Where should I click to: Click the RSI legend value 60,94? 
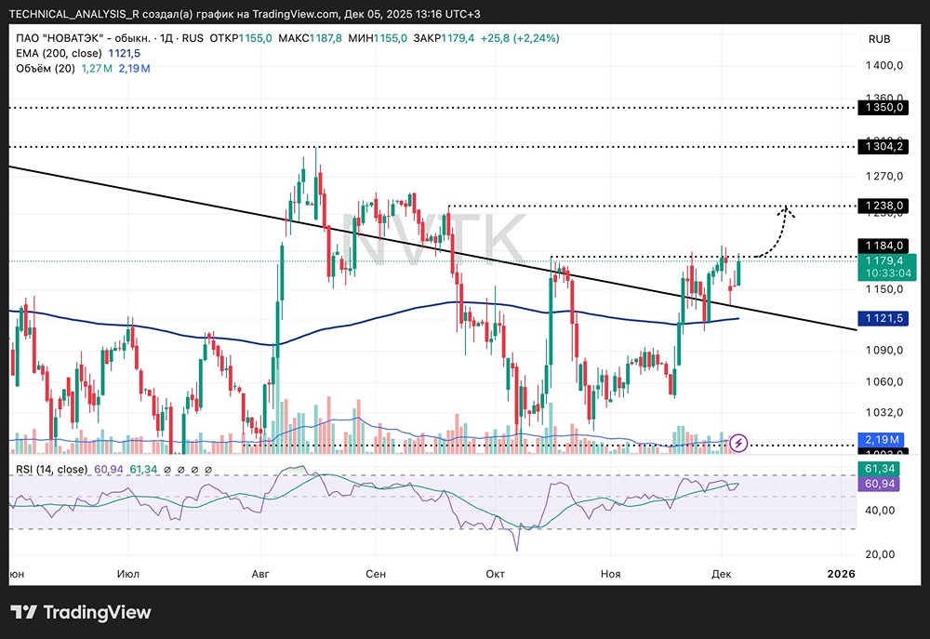coord(109,470)
